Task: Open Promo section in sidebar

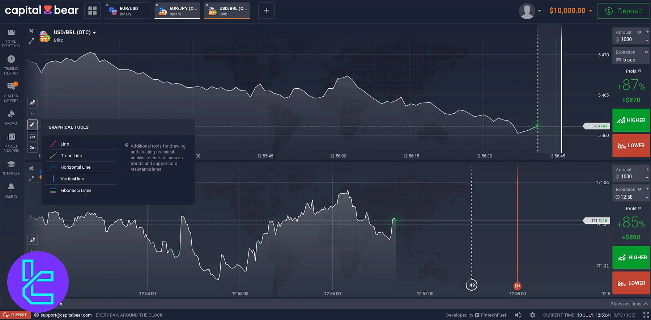Action: (11, 117)
